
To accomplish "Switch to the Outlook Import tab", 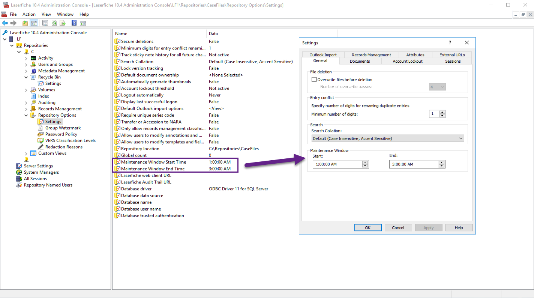I will pyautogui.click(x=323, y=55).
